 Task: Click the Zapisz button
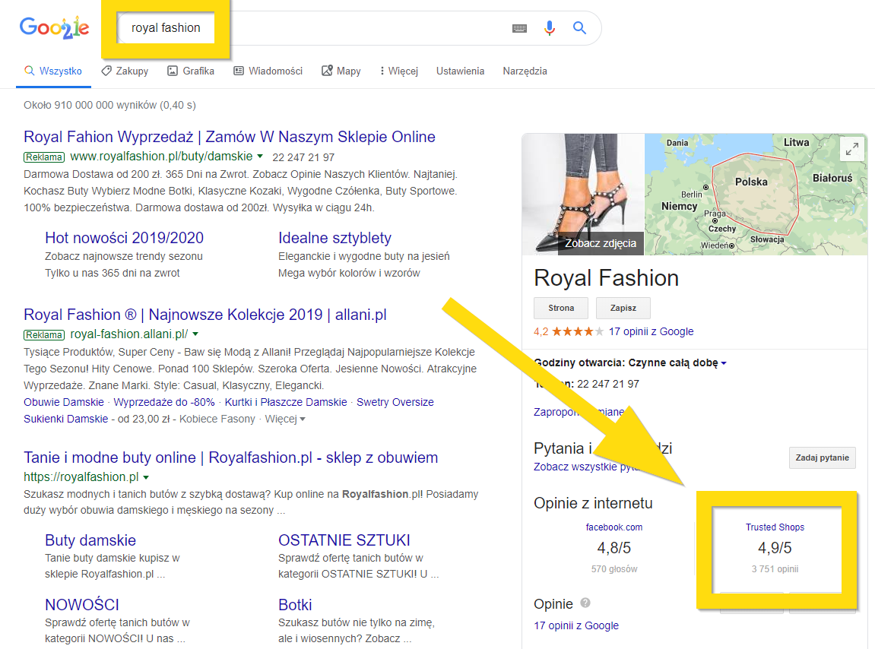pos(623,308)
